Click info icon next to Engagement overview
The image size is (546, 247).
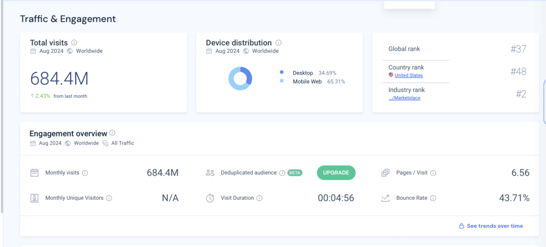pos(112,133)
